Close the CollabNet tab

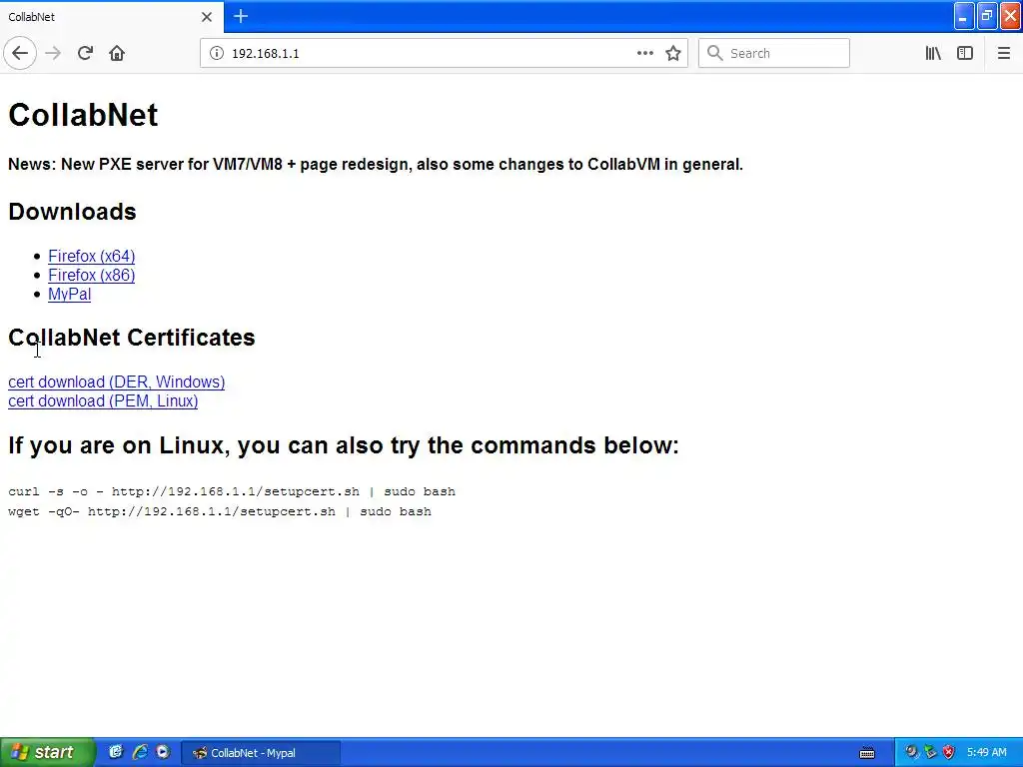pyautogui.click(x=207, y=17)
